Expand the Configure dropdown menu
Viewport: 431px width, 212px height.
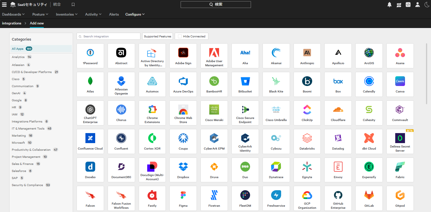click(x=135, y=14)
